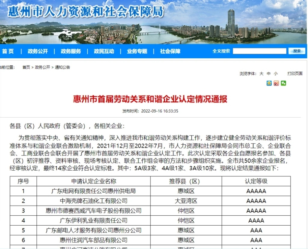Viewport: 308px width, 249px height.
Task: Click the yellow star QQ-zone share icon
Action: [269, 83]
